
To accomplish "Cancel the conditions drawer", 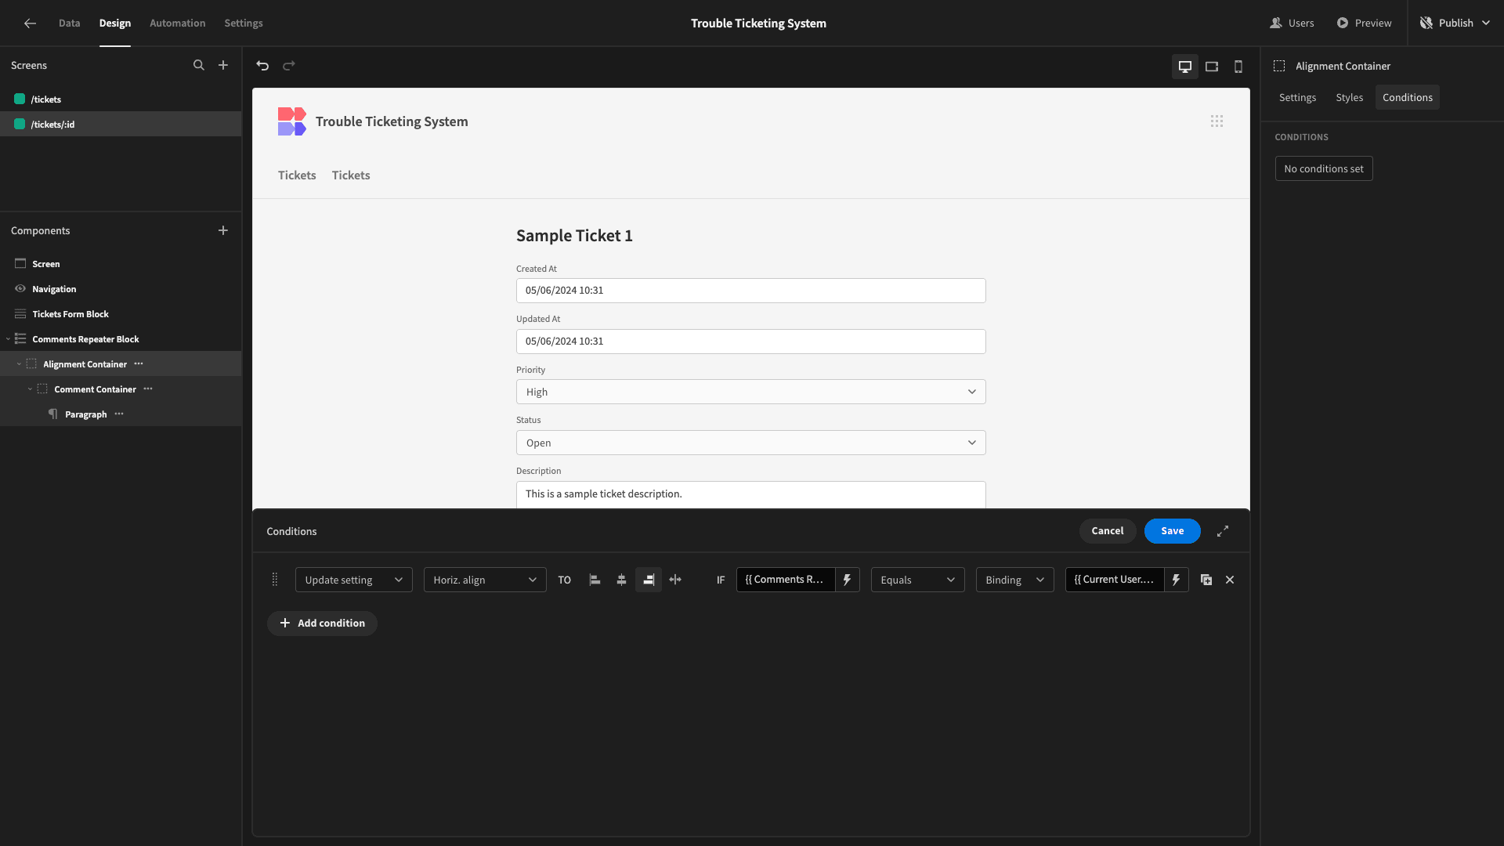I will 1108,531.
